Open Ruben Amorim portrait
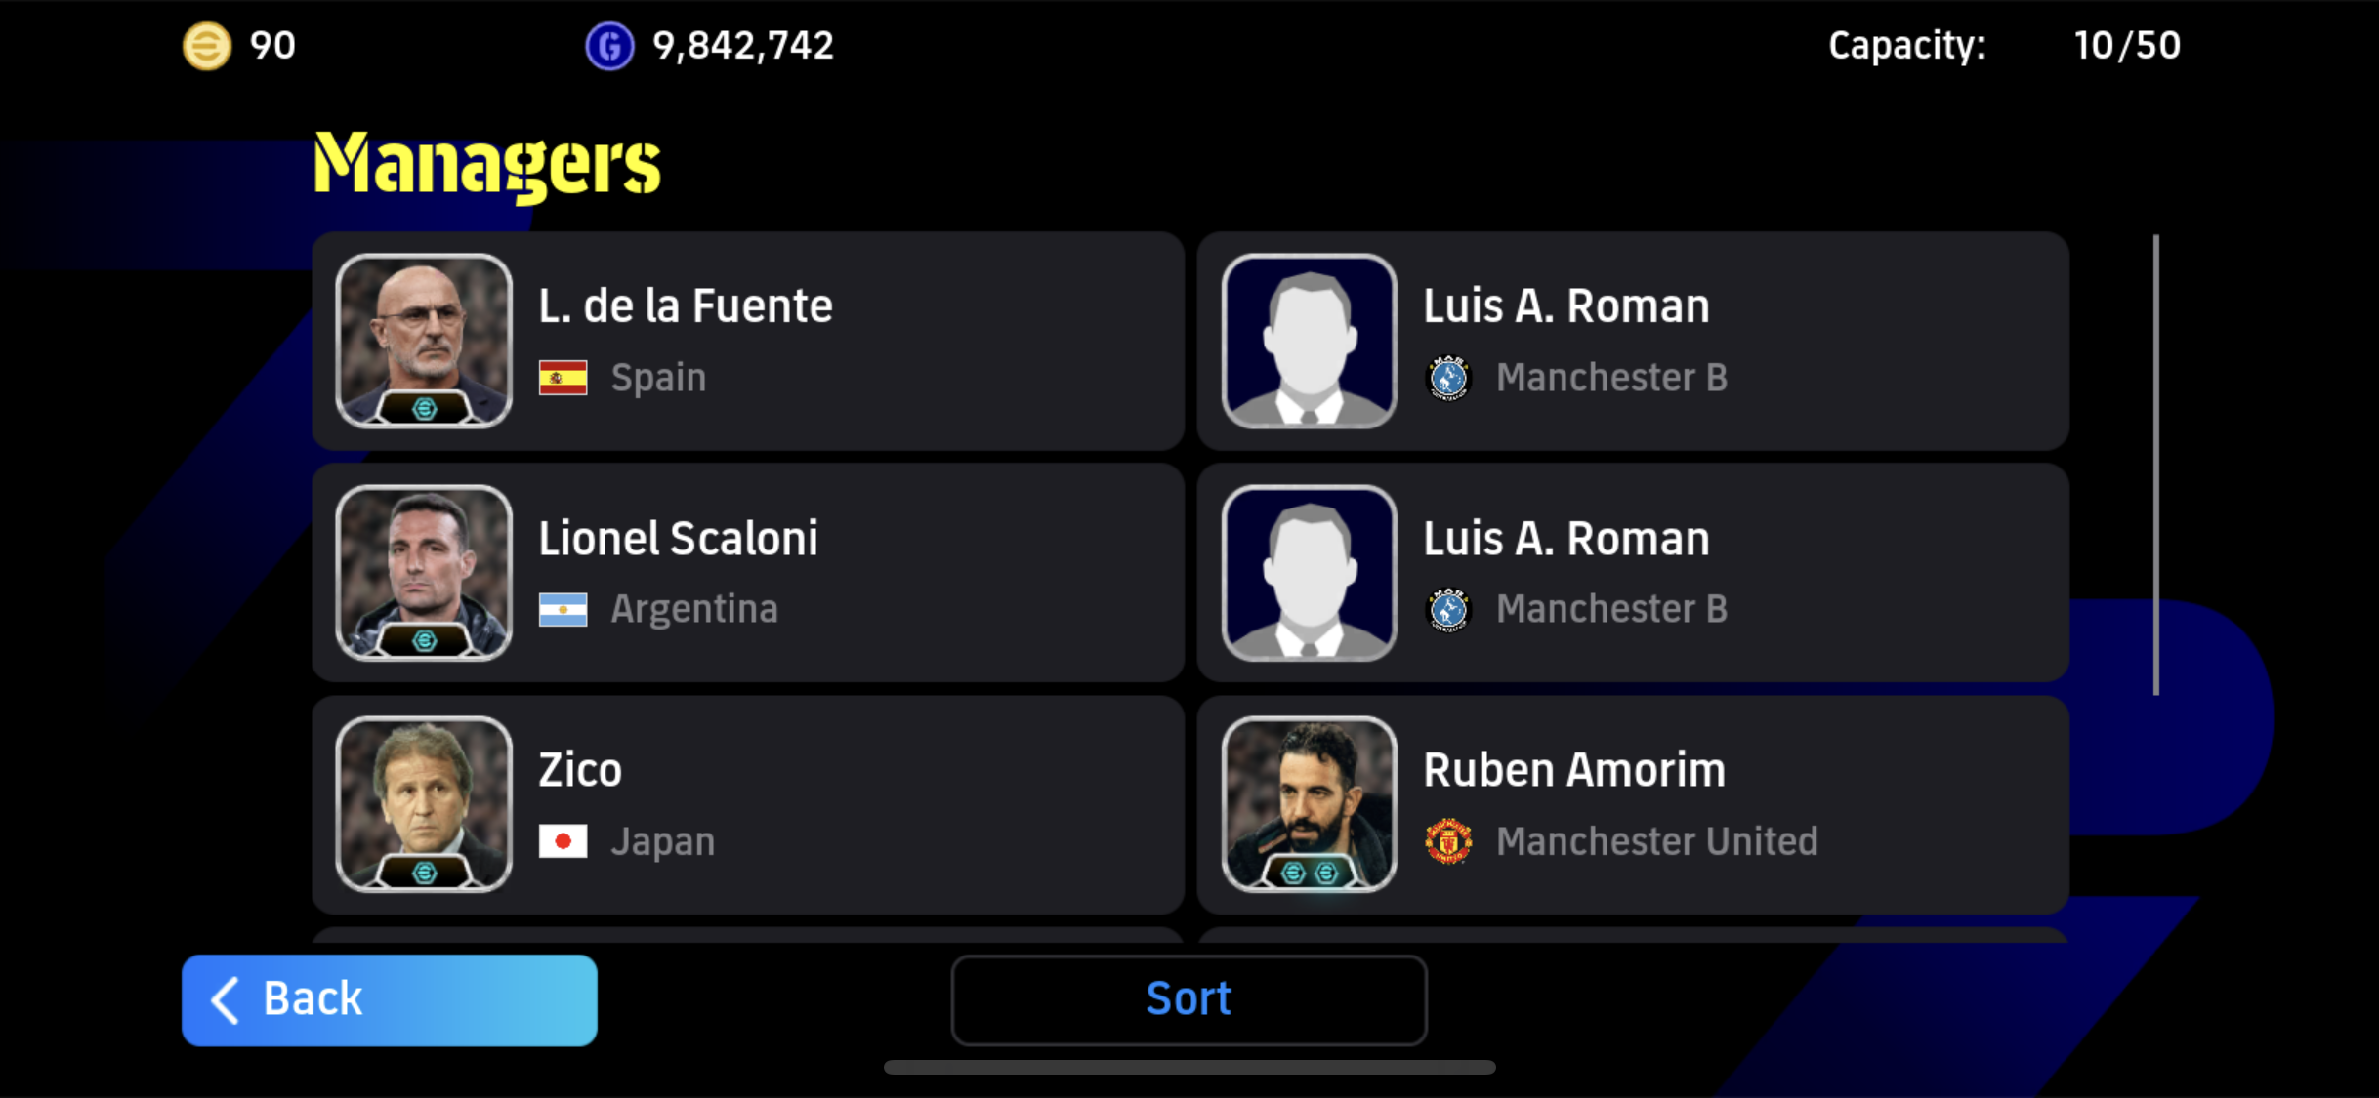2379x1098 pixels. tap(1310, 804)
